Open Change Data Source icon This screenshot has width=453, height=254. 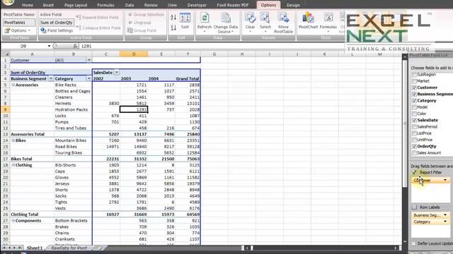click(226, 23)
